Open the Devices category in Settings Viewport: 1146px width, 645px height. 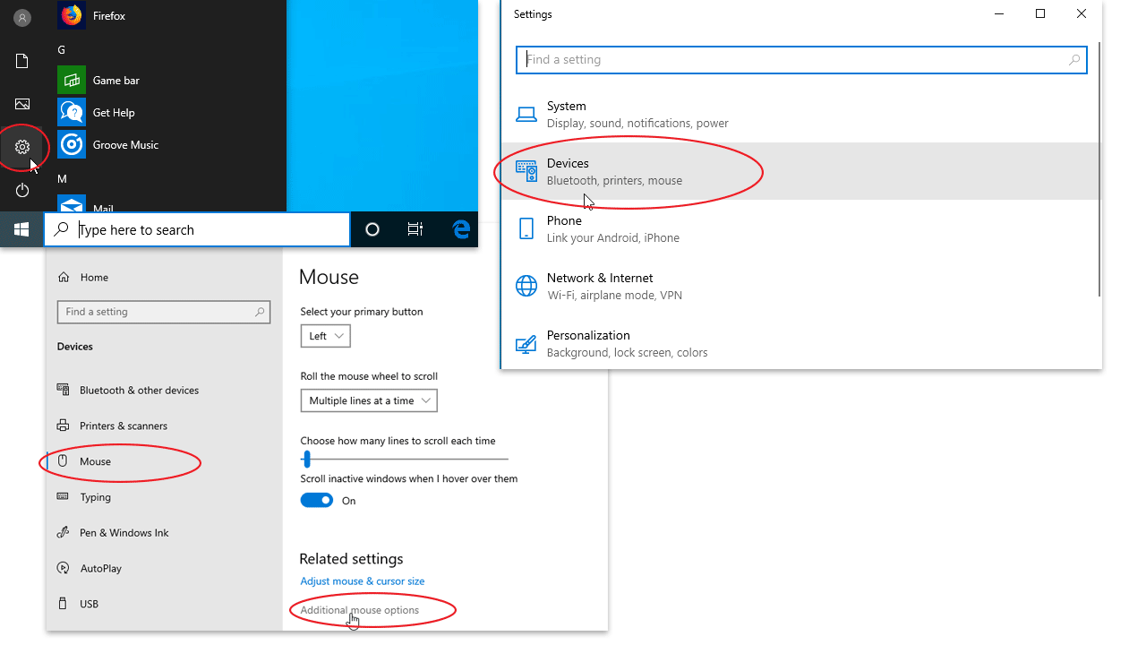[x=568, y=172]
